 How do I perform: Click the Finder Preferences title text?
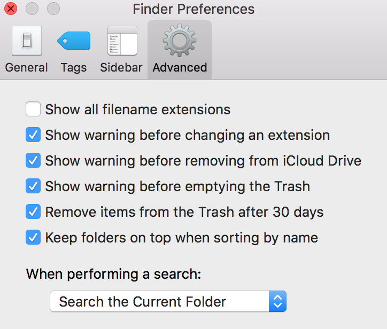tap(193, 9)
